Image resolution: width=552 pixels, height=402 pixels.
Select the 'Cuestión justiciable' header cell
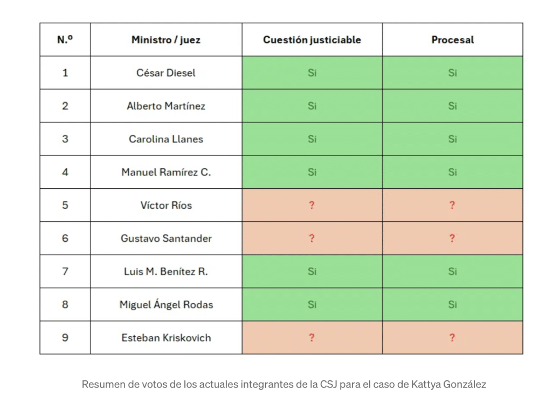click(x=312, y=40)
